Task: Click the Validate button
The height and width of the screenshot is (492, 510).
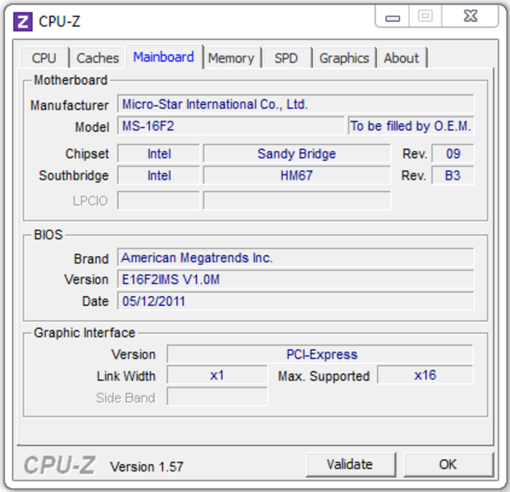Action: (350, 464)
